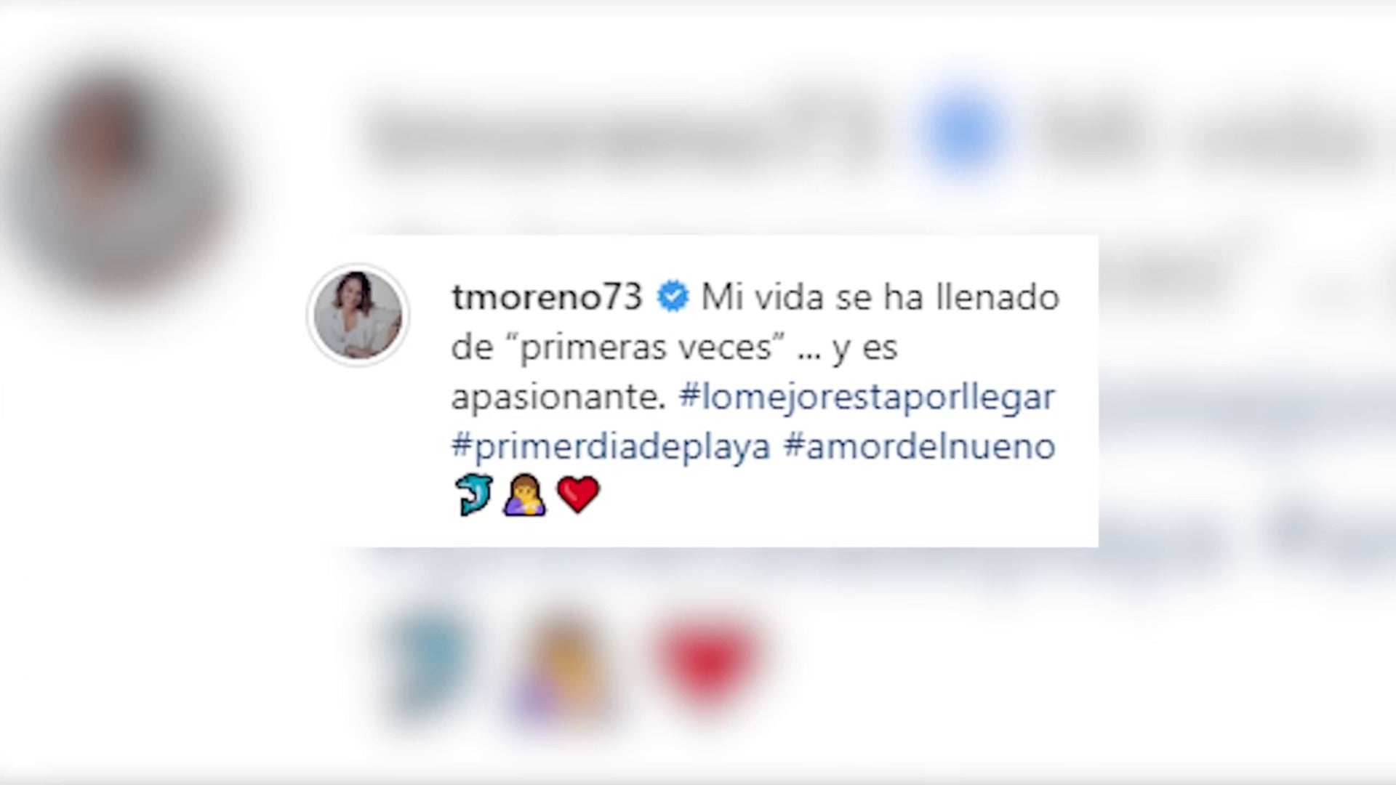Click the tmoreno73 username
Image resolution: width=1396 pixels, height=785 pixels.
tap(547, 297)
